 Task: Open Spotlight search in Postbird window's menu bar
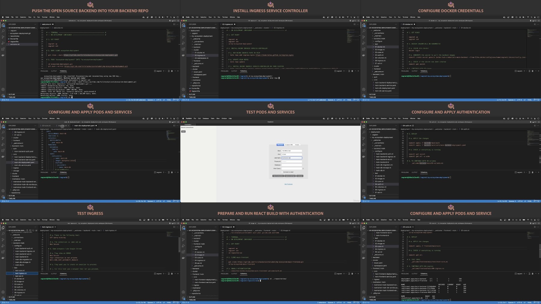351,118
